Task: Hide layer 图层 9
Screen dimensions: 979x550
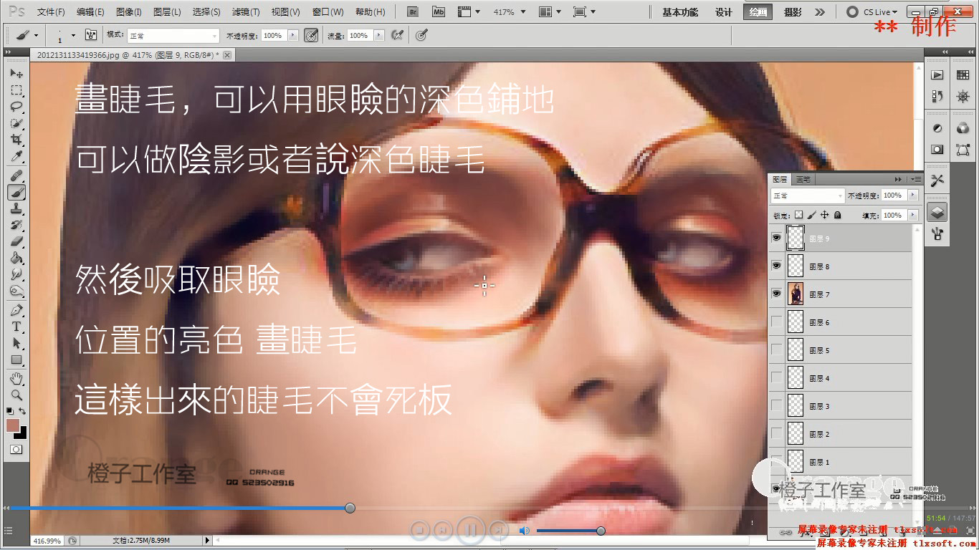Action: tap(777, 238)
